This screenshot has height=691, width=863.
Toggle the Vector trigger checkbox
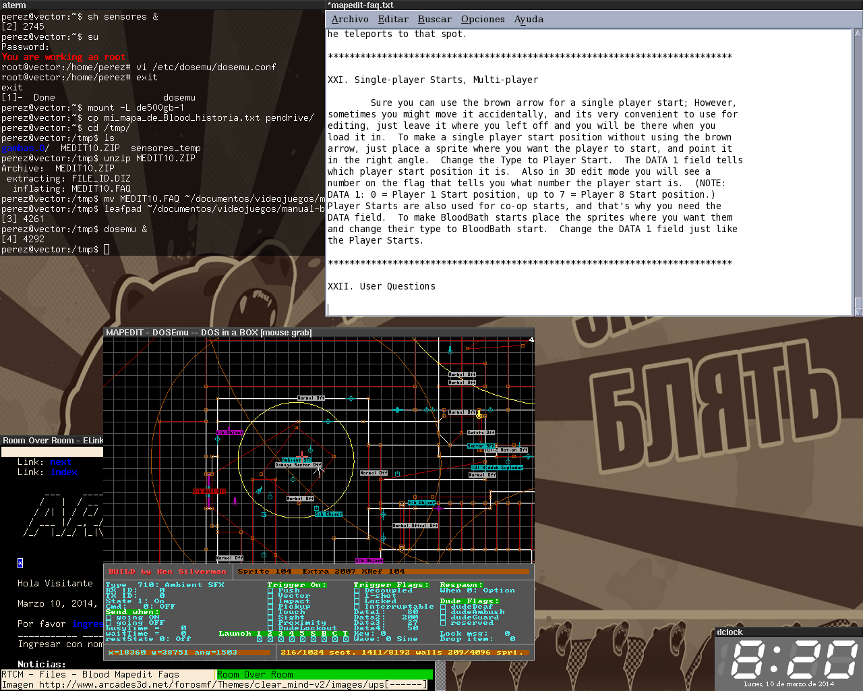tap(270, 596)
